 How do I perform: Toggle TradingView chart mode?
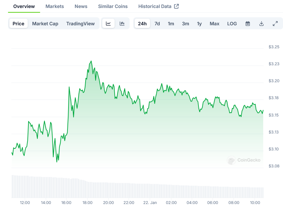click(81, 23)
